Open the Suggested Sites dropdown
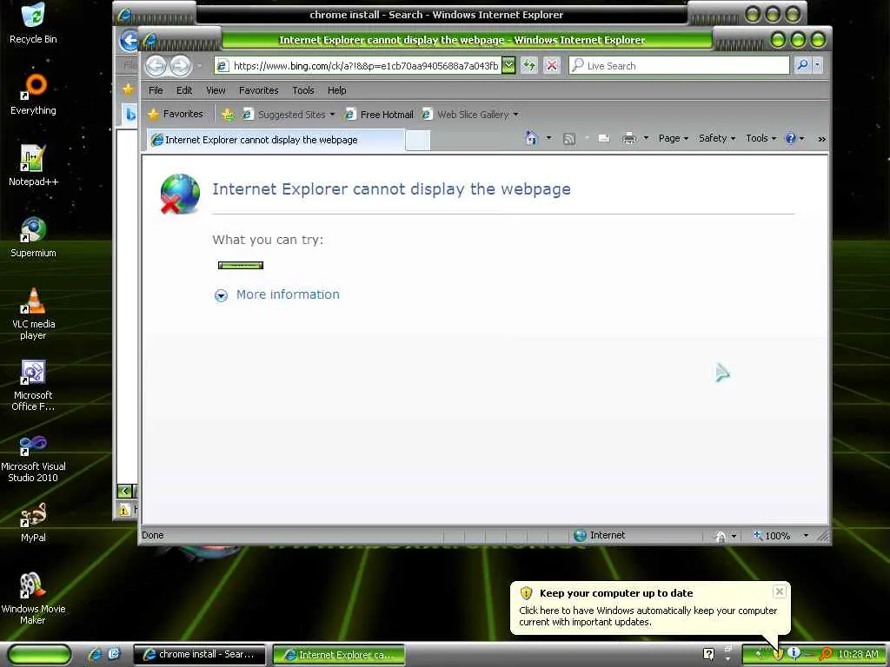 point(289,115)
